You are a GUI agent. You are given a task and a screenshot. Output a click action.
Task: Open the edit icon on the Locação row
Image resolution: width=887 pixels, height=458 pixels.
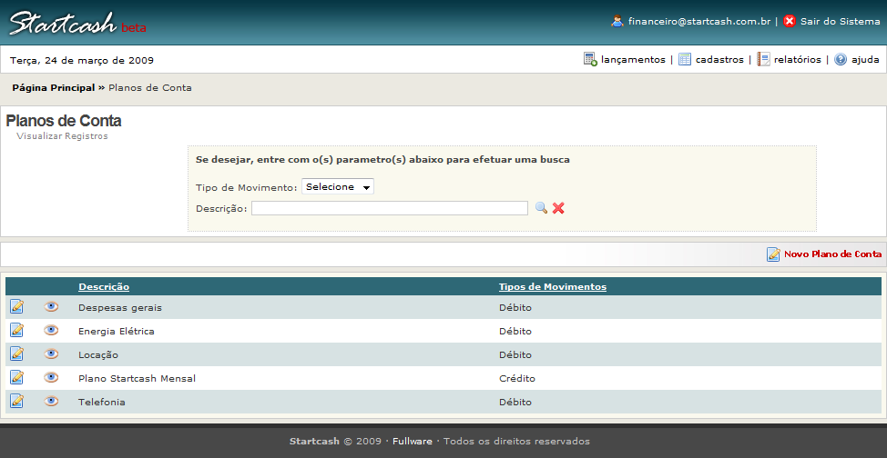(x=16, y=354)
